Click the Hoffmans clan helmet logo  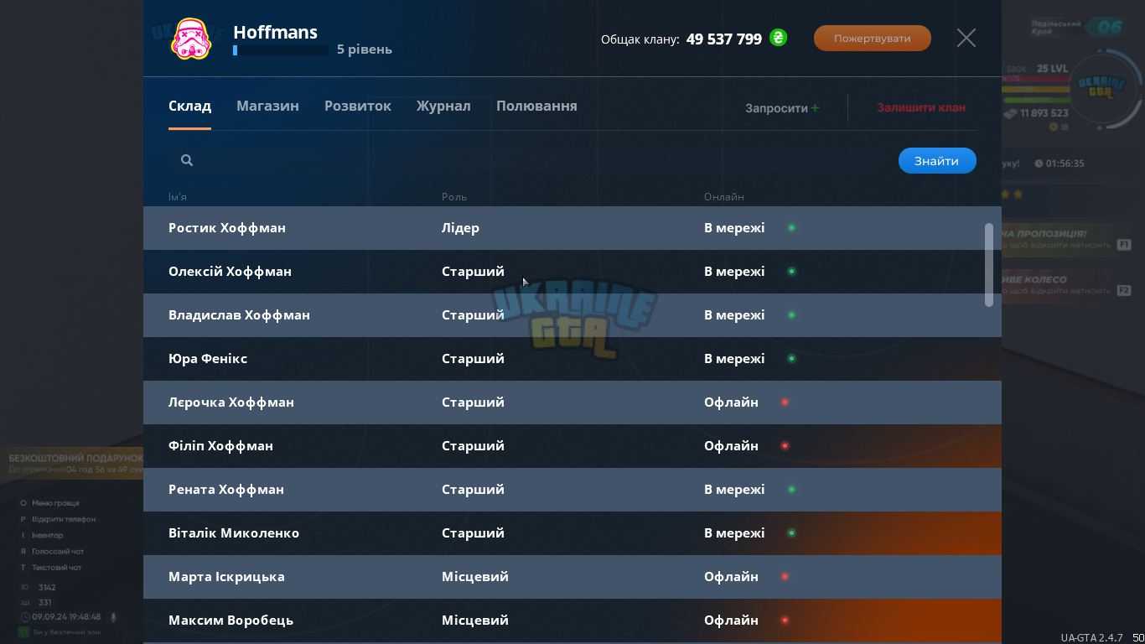pos(191,39)
